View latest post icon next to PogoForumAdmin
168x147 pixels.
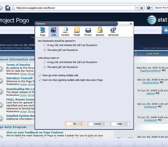pyautogui.click(x=163, y=70)
